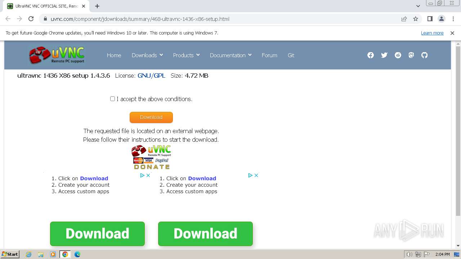Image resolution: width=461 pixels, height=259 pixels.
Task: Click Download link in right ad text
Action: pyautogui.click(x=202, y=178)
